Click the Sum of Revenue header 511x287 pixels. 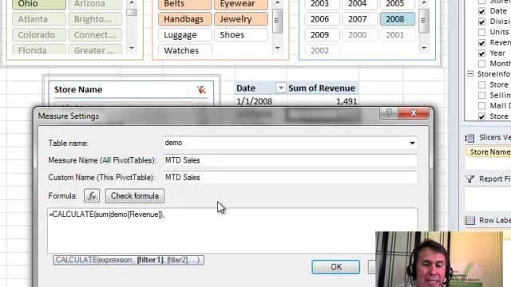(x=322, y=88)
